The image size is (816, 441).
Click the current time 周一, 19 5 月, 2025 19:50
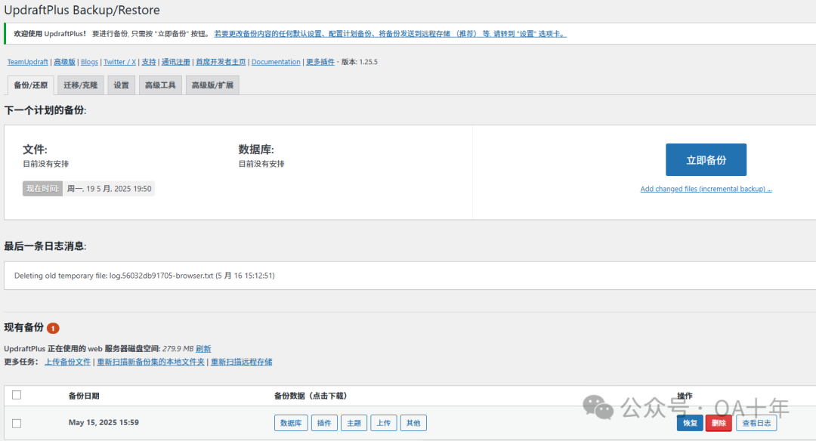click(x=110, y=189)
